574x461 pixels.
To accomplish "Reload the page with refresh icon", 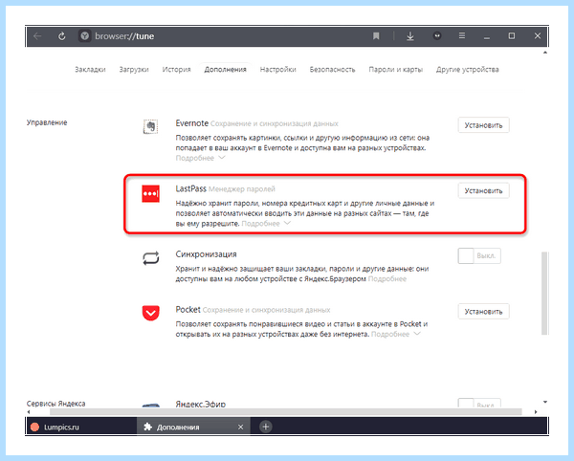I will [62, 35].
